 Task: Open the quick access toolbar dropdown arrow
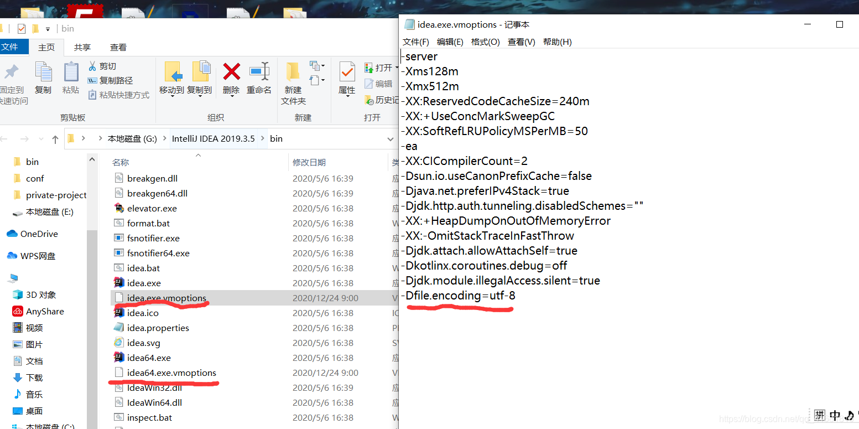coord(48,29)
